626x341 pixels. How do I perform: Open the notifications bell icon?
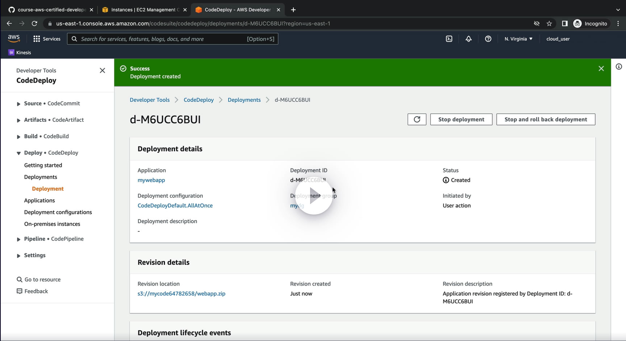coord(468,39)
